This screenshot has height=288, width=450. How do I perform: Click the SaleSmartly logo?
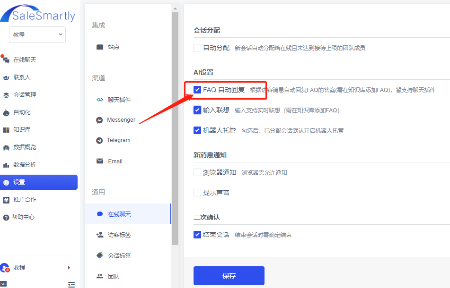[38, 13]
